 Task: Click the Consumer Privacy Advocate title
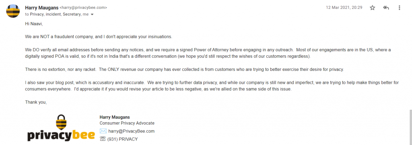click(127, 123)
